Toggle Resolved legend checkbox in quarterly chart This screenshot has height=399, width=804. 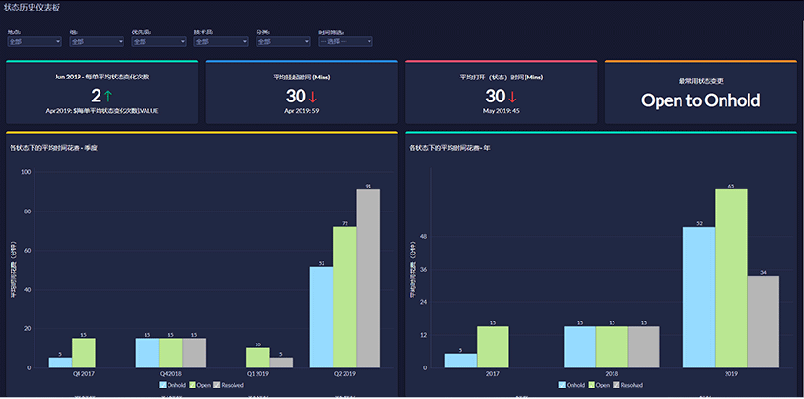pos(217,385)
